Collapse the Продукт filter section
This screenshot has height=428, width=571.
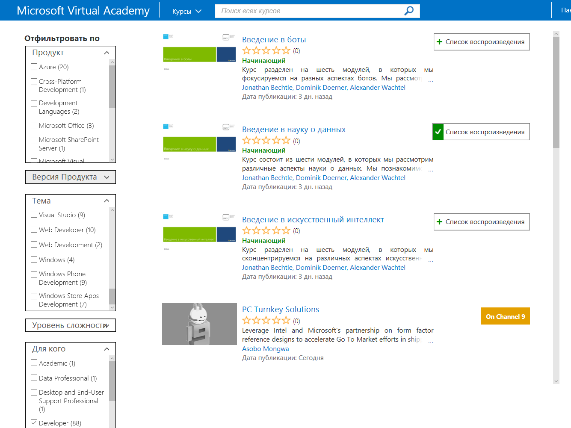pyautogui.click(x=107, y=53)
